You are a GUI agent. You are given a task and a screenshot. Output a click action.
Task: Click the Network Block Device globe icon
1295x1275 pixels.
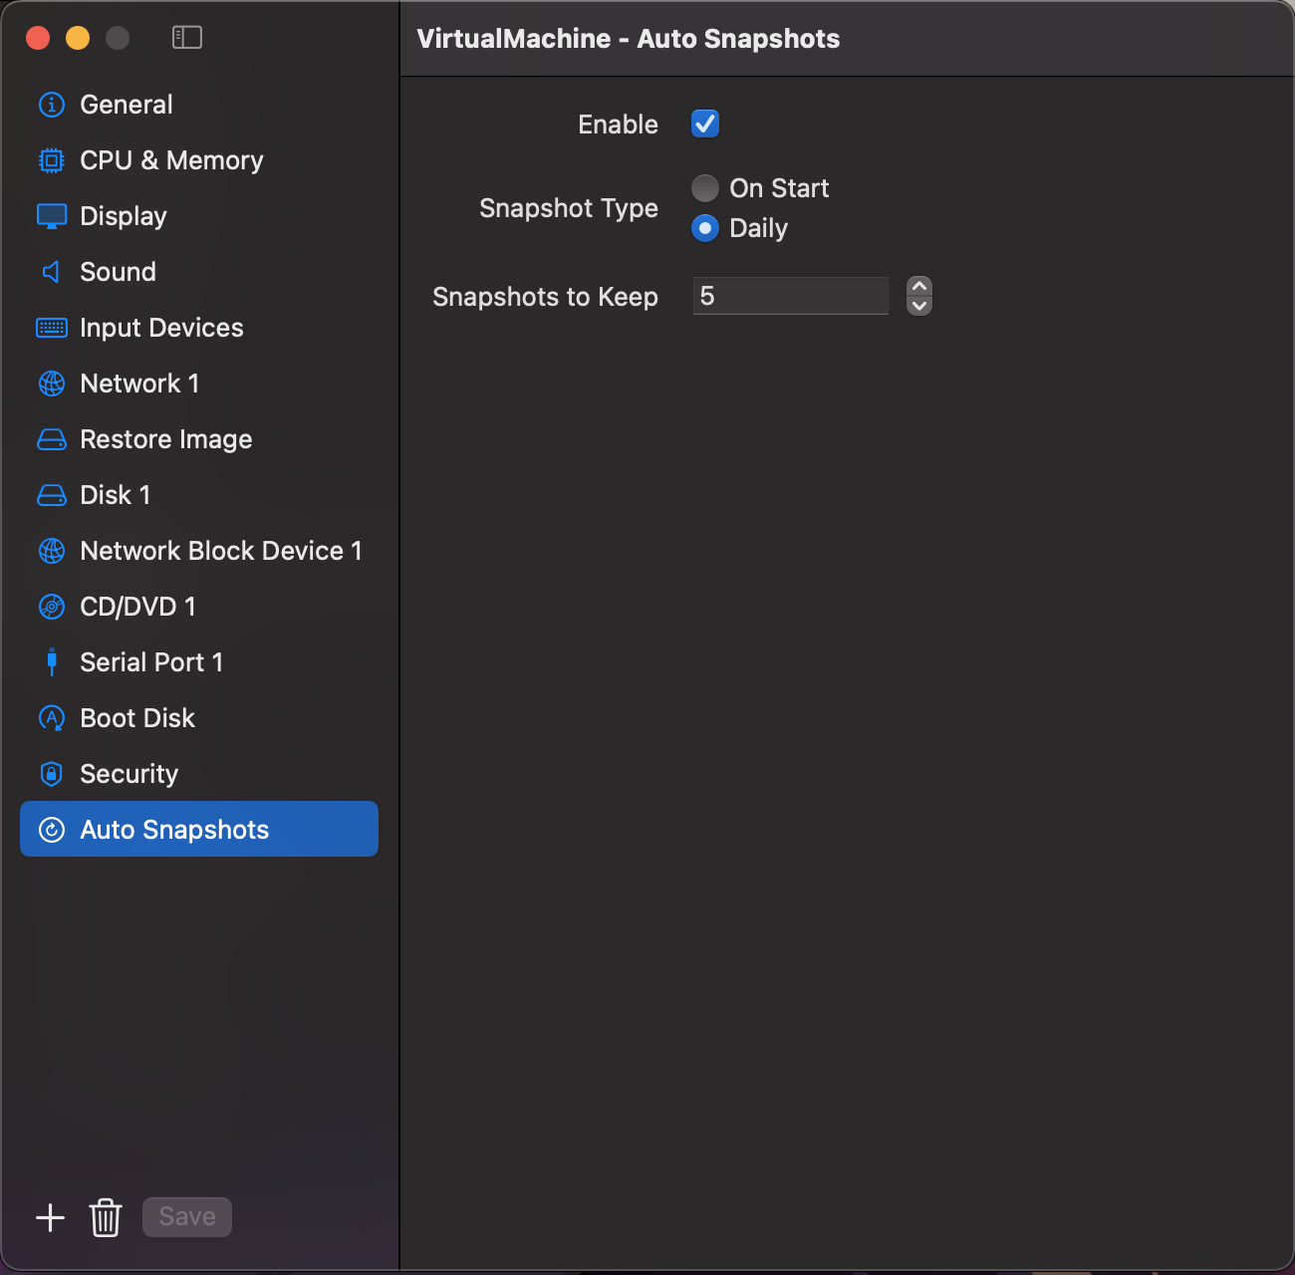52,551
